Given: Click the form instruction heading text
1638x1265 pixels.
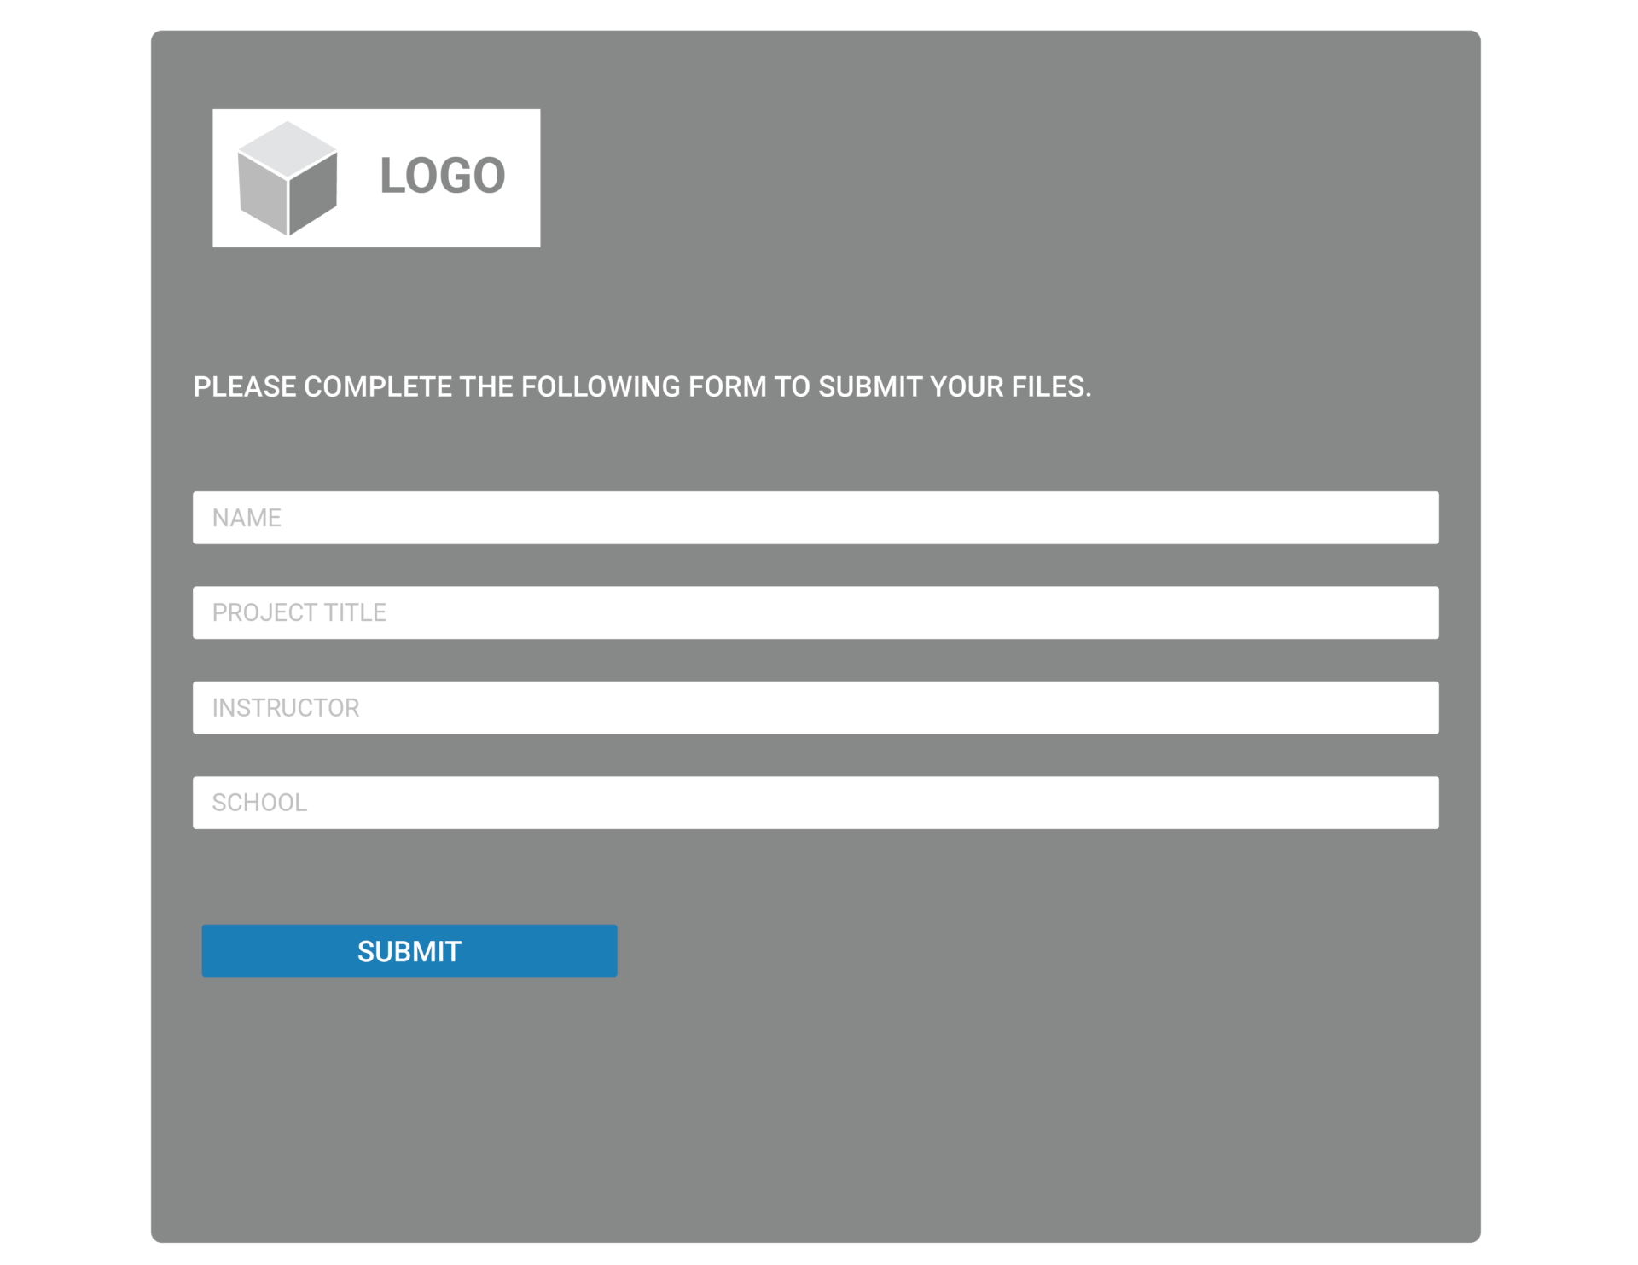Looking at the screenshot, I should pos(642,387).
